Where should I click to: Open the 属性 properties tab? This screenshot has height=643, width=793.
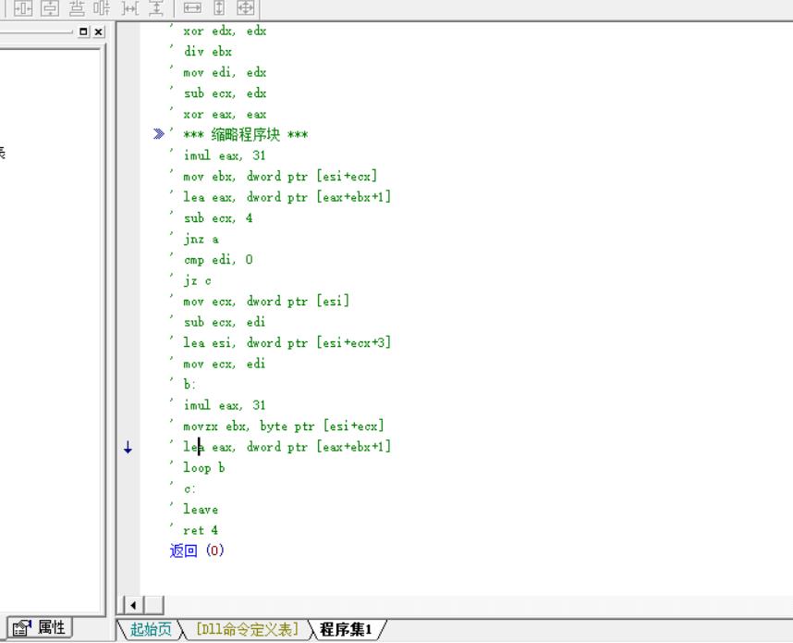pyautogui.click(x=40, y=628)
